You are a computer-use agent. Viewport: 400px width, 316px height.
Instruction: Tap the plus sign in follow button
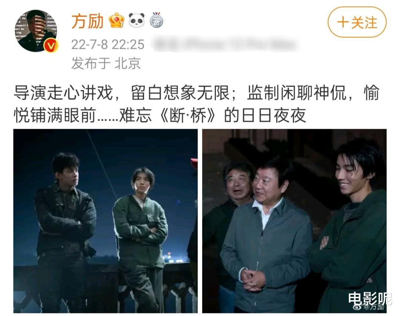(x=343, y=23)
